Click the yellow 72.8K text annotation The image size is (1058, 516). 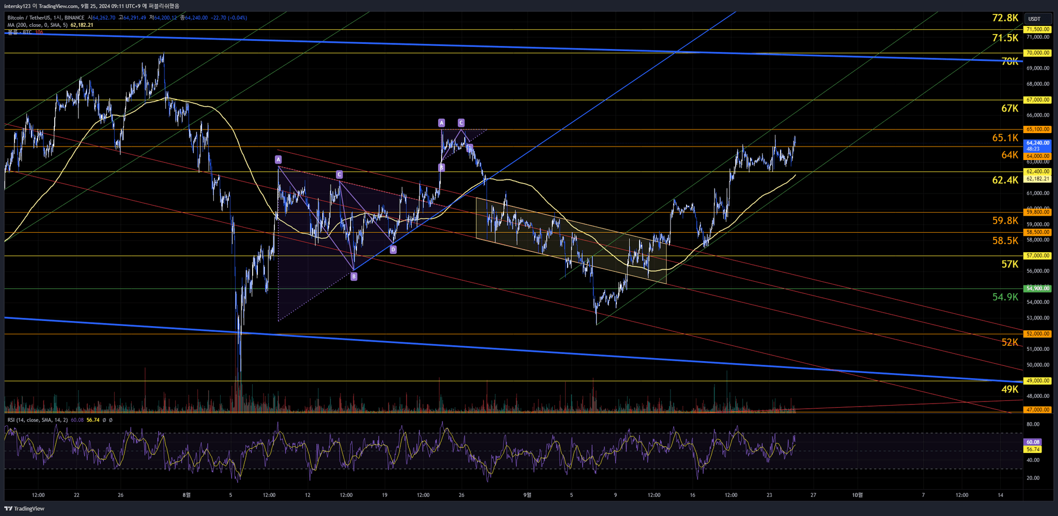[1005, 18]
